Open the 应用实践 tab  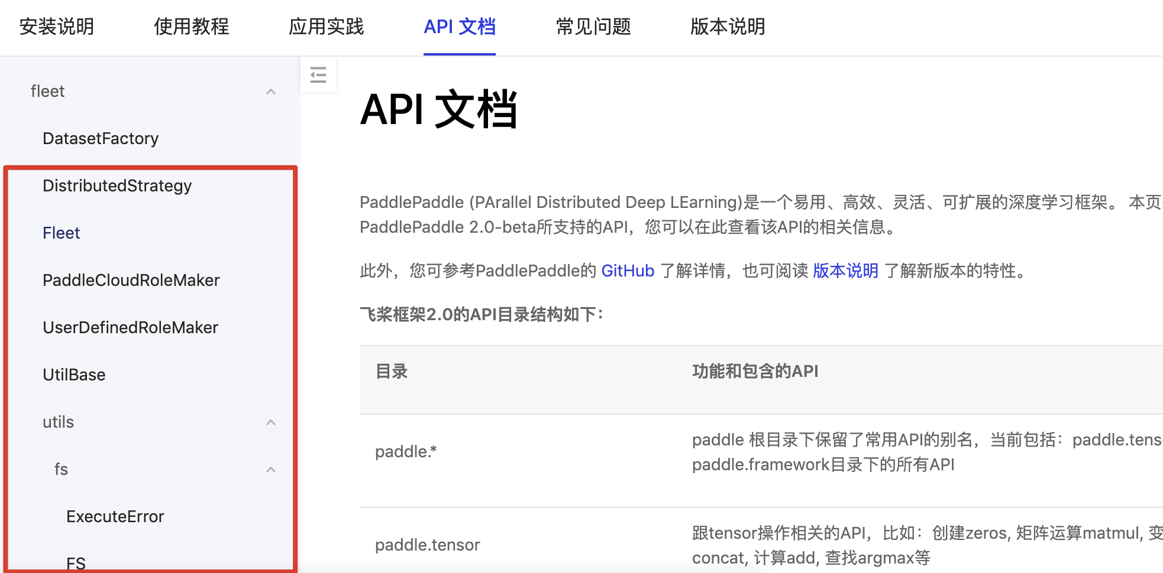(x=327, y=27)
